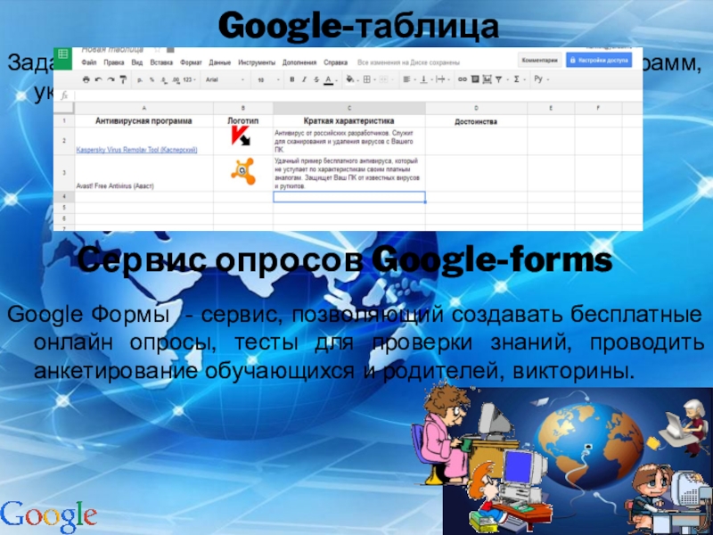Open the Правка menu
The width and height of the screenshot is (713, 535).
pyautogui.click(x=114, y=62)
